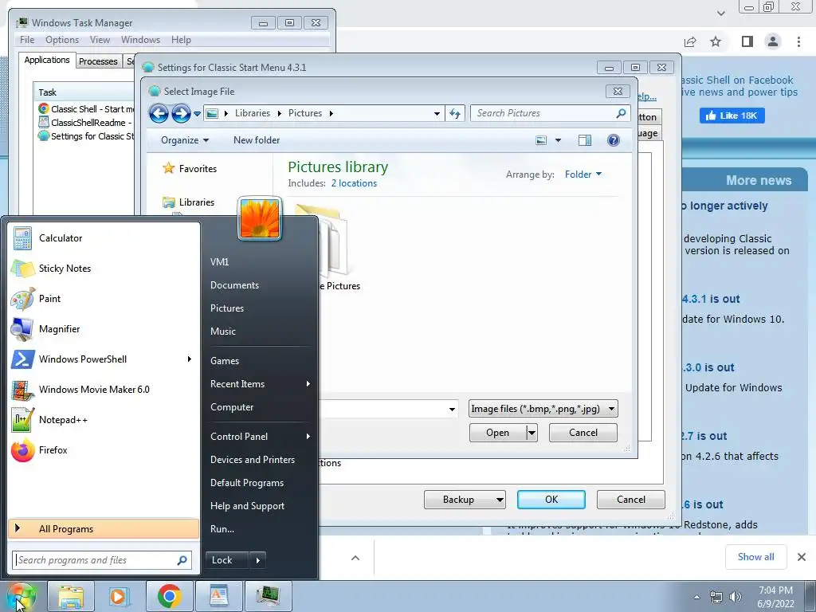This screenshot has width=816, height=612.
Task: Open network tray icon
Action: tap(716, 597)
